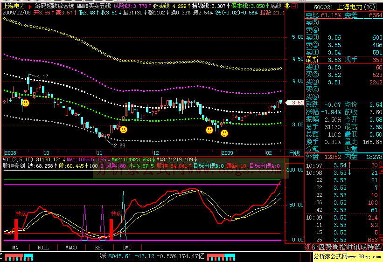Click the smiley signal near the 2008 start

click(25, 103)
